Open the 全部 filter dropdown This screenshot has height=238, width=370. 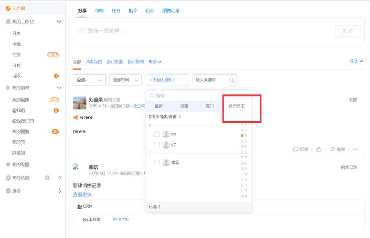(x=89, y=80)
